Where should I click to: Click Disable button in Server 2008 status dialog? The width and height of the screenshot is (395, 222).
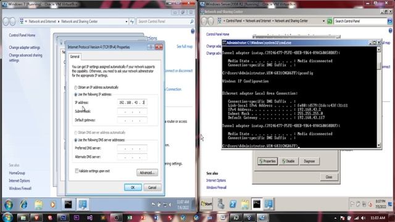288,161
